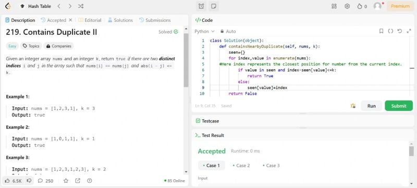
Task: Switch to the Submissions tab
Action: click(x=155, y=20)
